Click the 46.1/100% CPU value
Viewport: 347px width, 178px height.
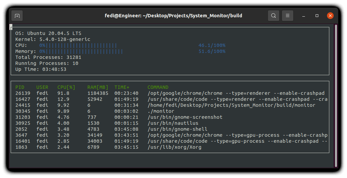pyautogui.click(x=212, y=46)
